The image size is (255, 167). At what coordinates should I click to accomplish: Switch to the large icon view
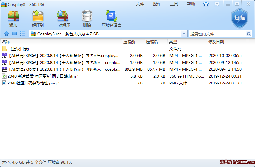coord(14,34)
